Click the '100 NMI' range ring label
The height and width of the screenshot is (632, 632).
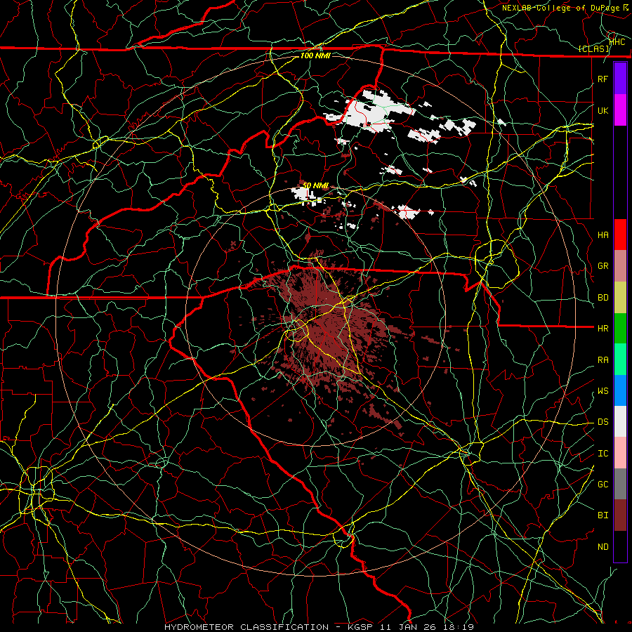315,55
